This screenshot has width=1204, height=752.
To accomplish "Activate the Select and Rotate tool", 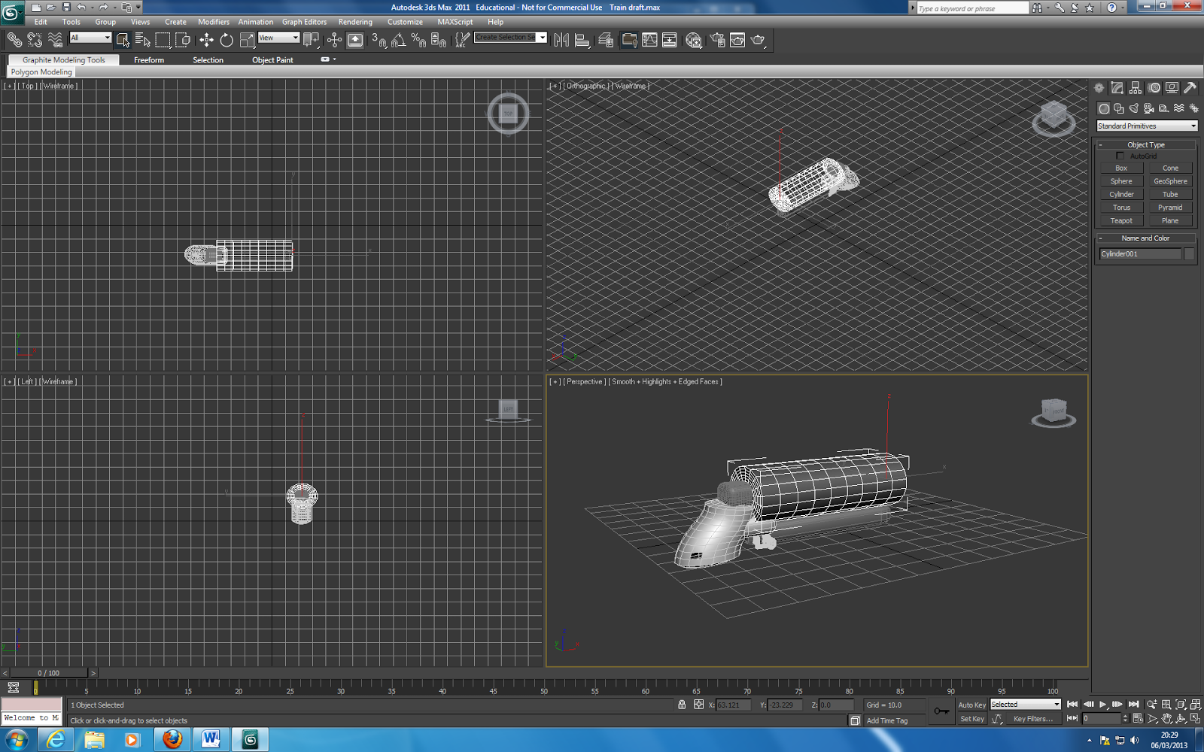I will point(227,41).
